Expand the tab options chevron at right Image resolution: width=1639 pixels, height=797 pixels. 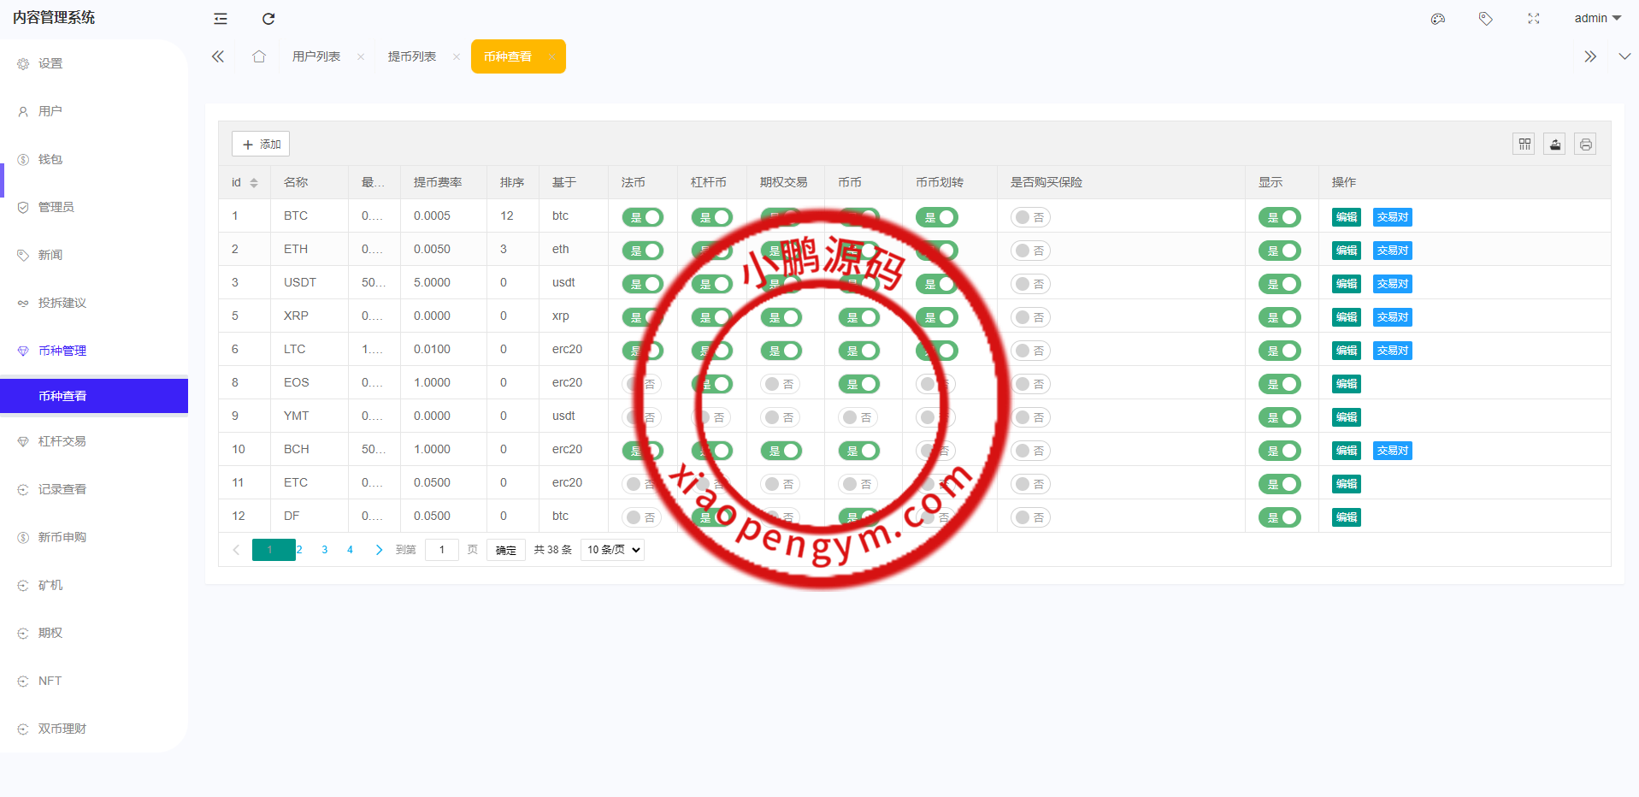(1624, 56)
